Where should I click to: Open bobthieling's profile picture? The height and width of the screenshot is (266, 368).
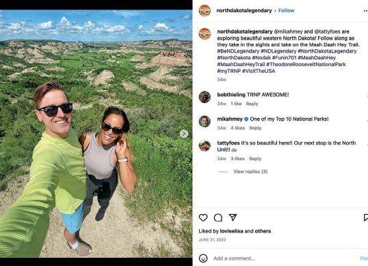click(x=205, y=97)
